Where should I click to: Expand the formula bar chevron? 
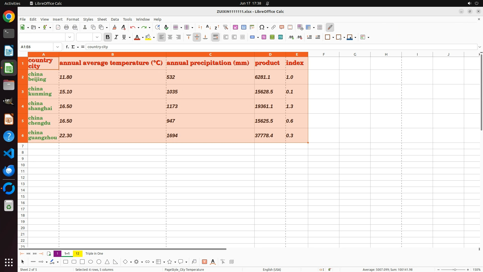point(480,47)
